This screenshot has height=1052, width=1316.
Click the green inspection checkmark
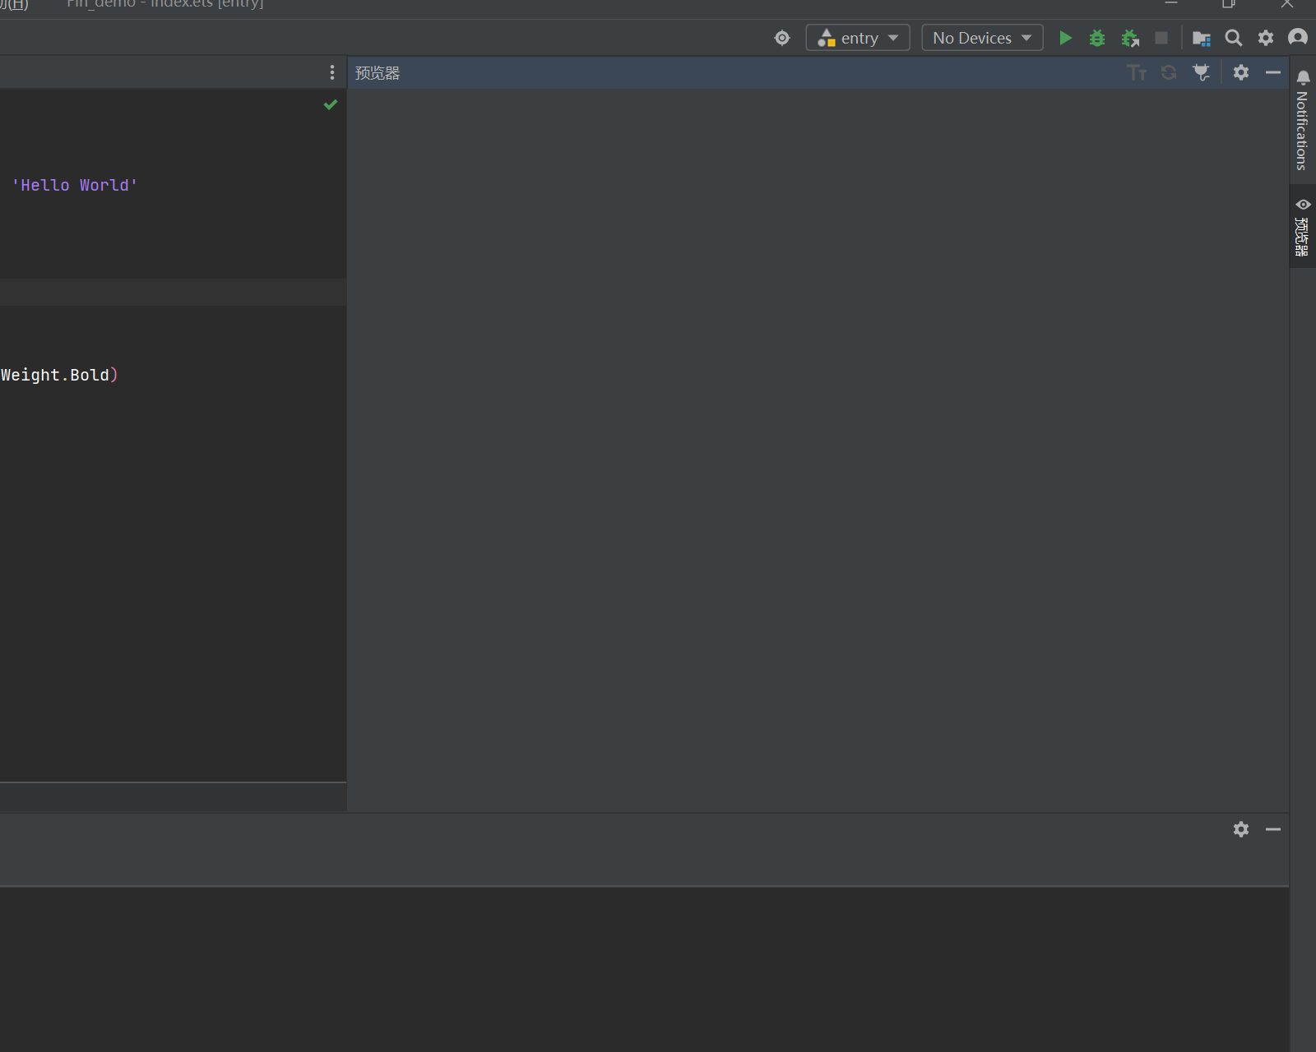click(331, 104)
